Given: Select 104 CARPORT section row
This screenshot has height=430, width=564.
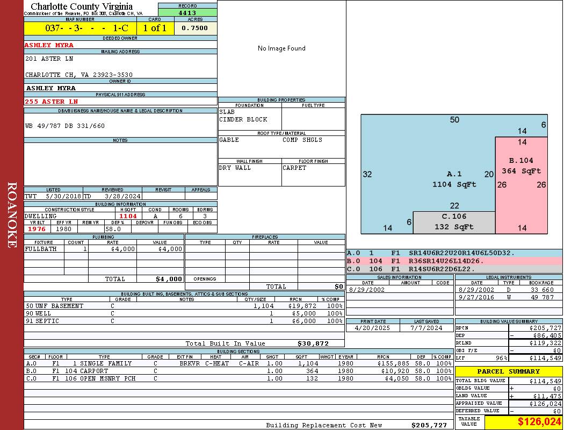Looking at the screenshot, I should [238, 371].
